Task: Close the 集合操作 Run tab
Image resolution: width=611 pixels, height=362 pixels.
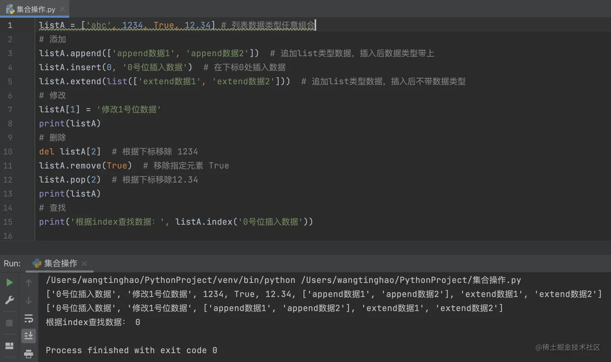Action: coord(84,263)
